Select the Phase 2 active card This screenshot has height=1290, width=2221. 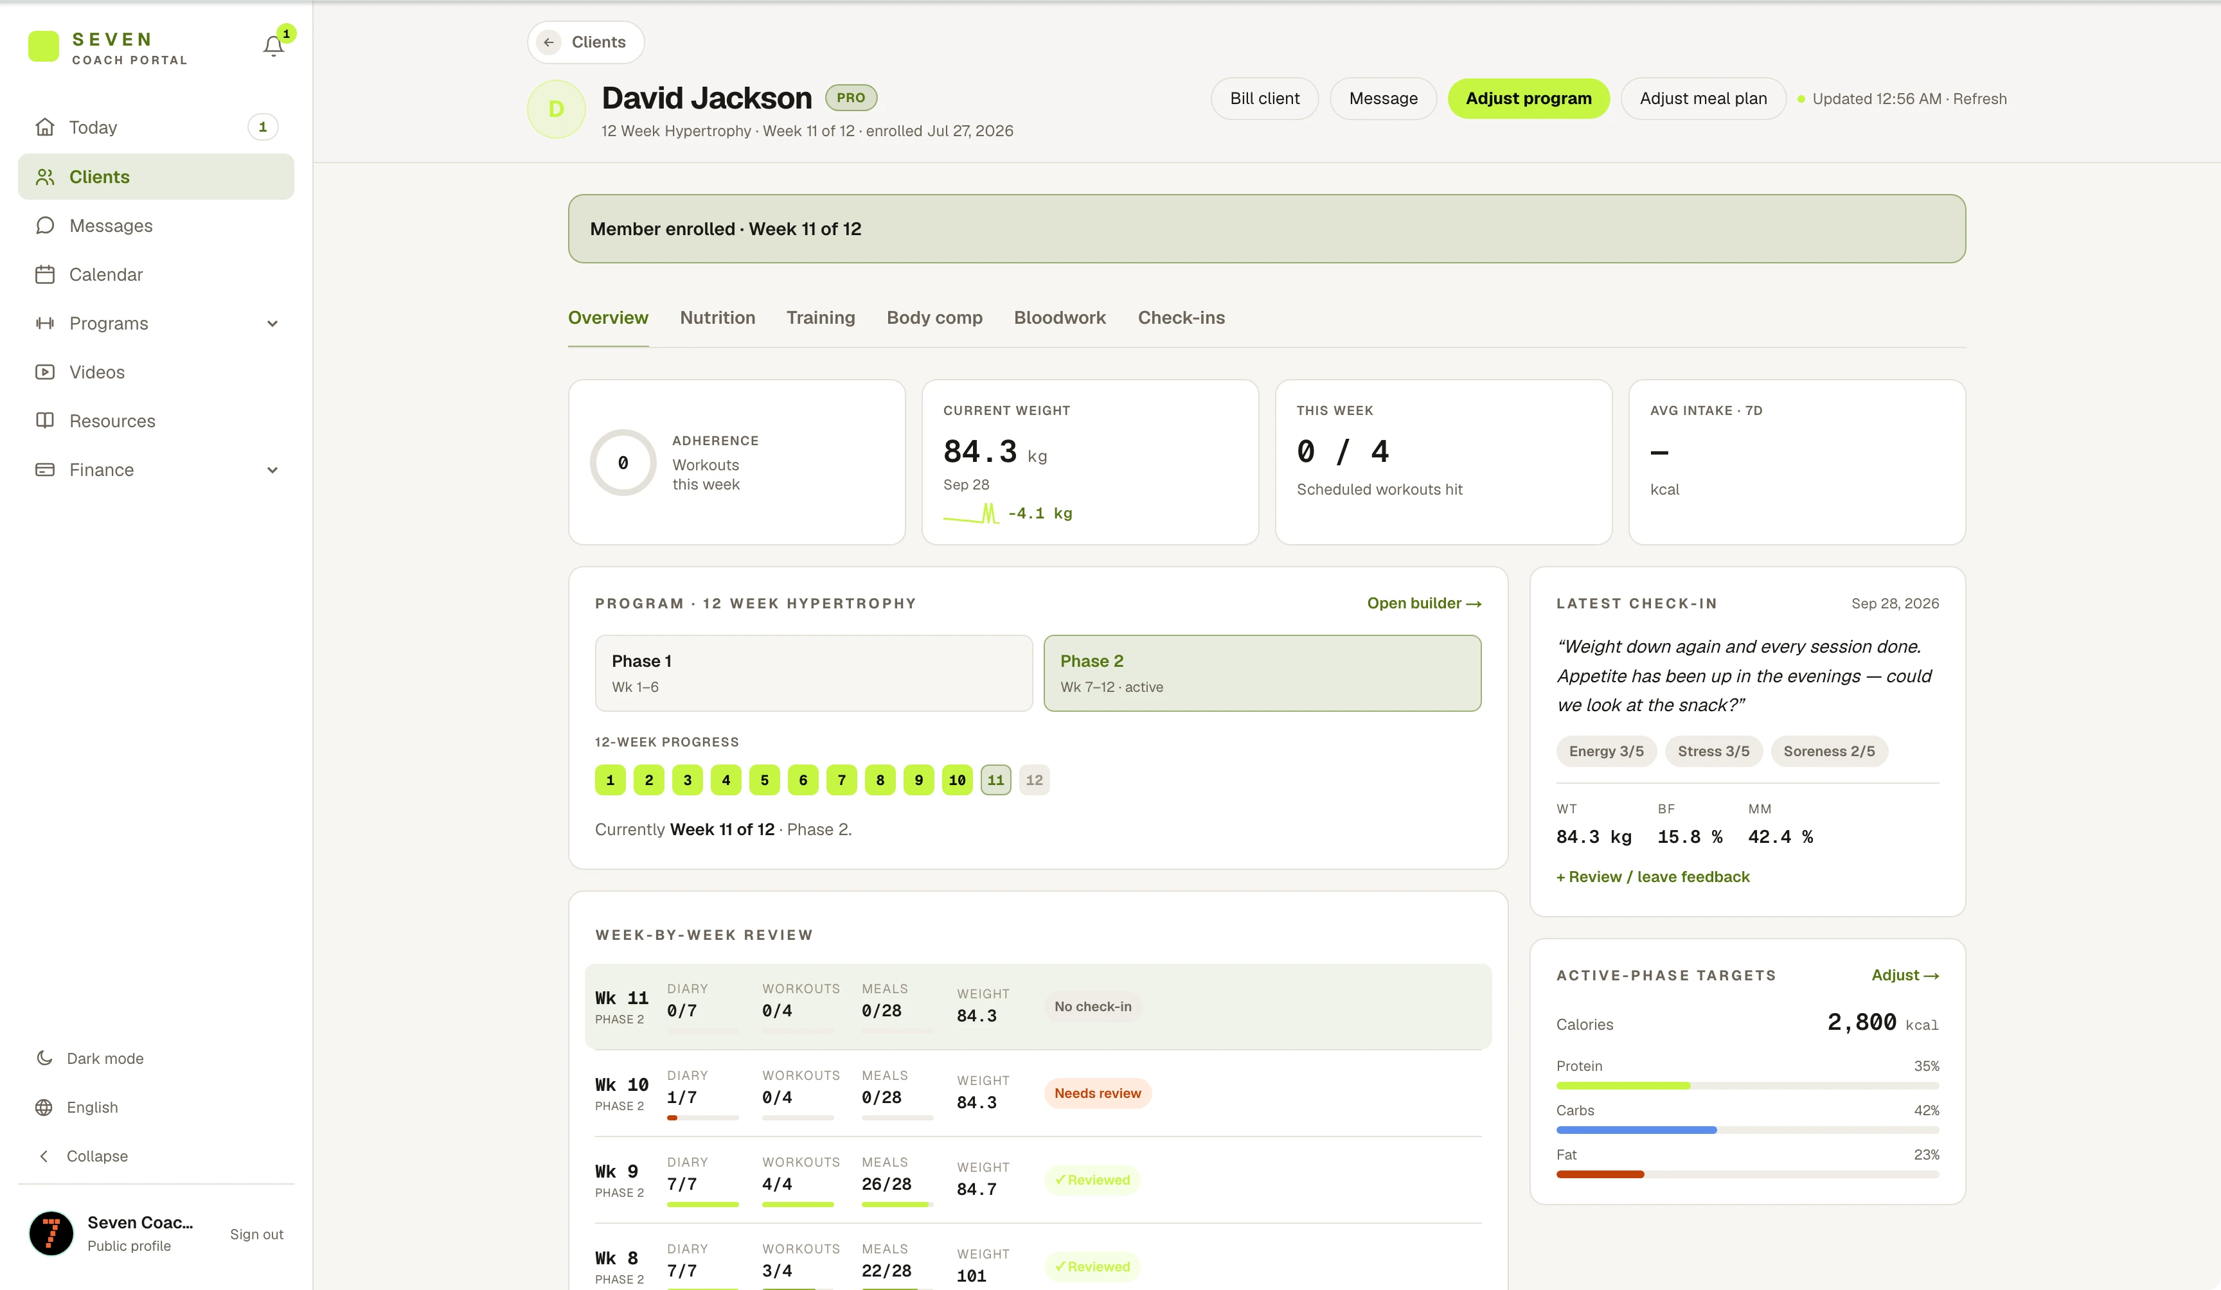[x=1262, y=673]
